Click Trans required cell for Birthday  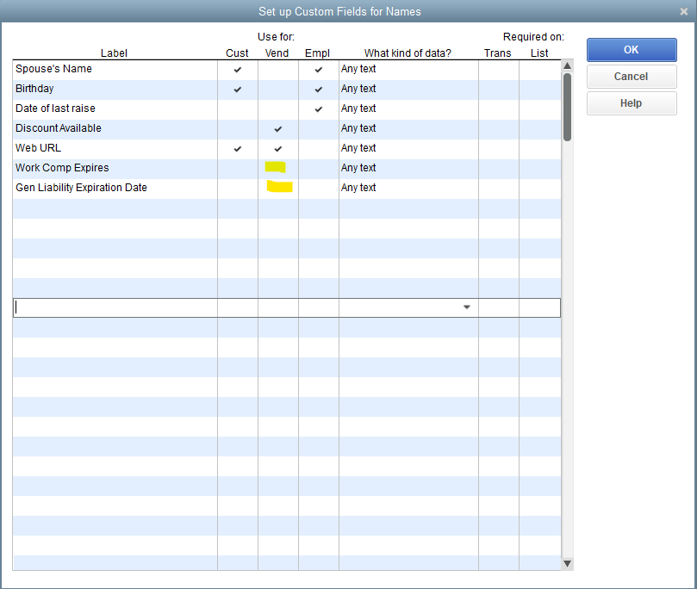point(498,89)
